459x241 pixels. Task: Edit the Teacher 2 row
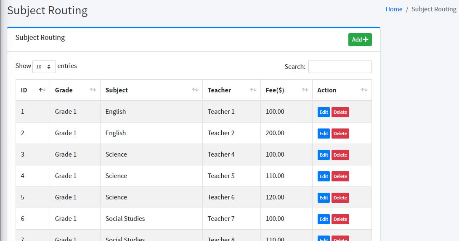pyautogui.click(x=324, y=134)
